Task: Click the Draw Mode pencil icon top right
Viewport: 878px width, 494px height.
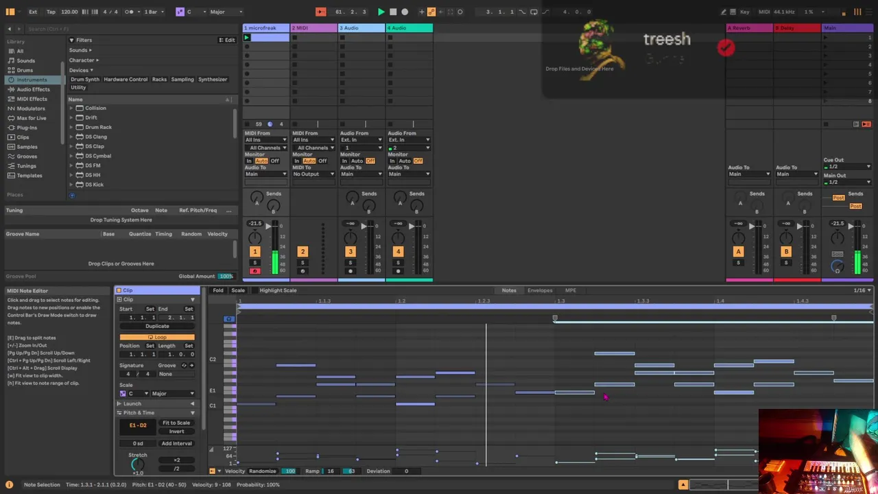Action: click(724, 12)
